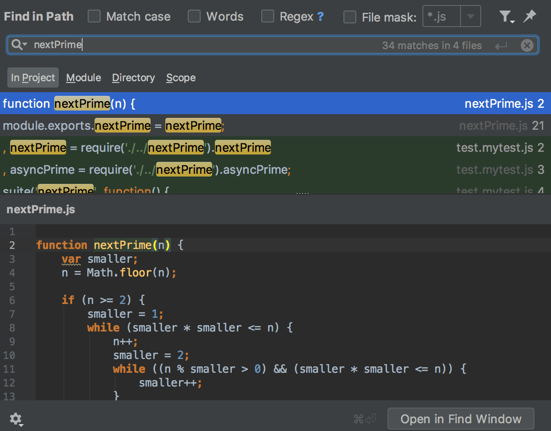Select the Scope tab
Screen dimensions: 551x431
(181, 77)
